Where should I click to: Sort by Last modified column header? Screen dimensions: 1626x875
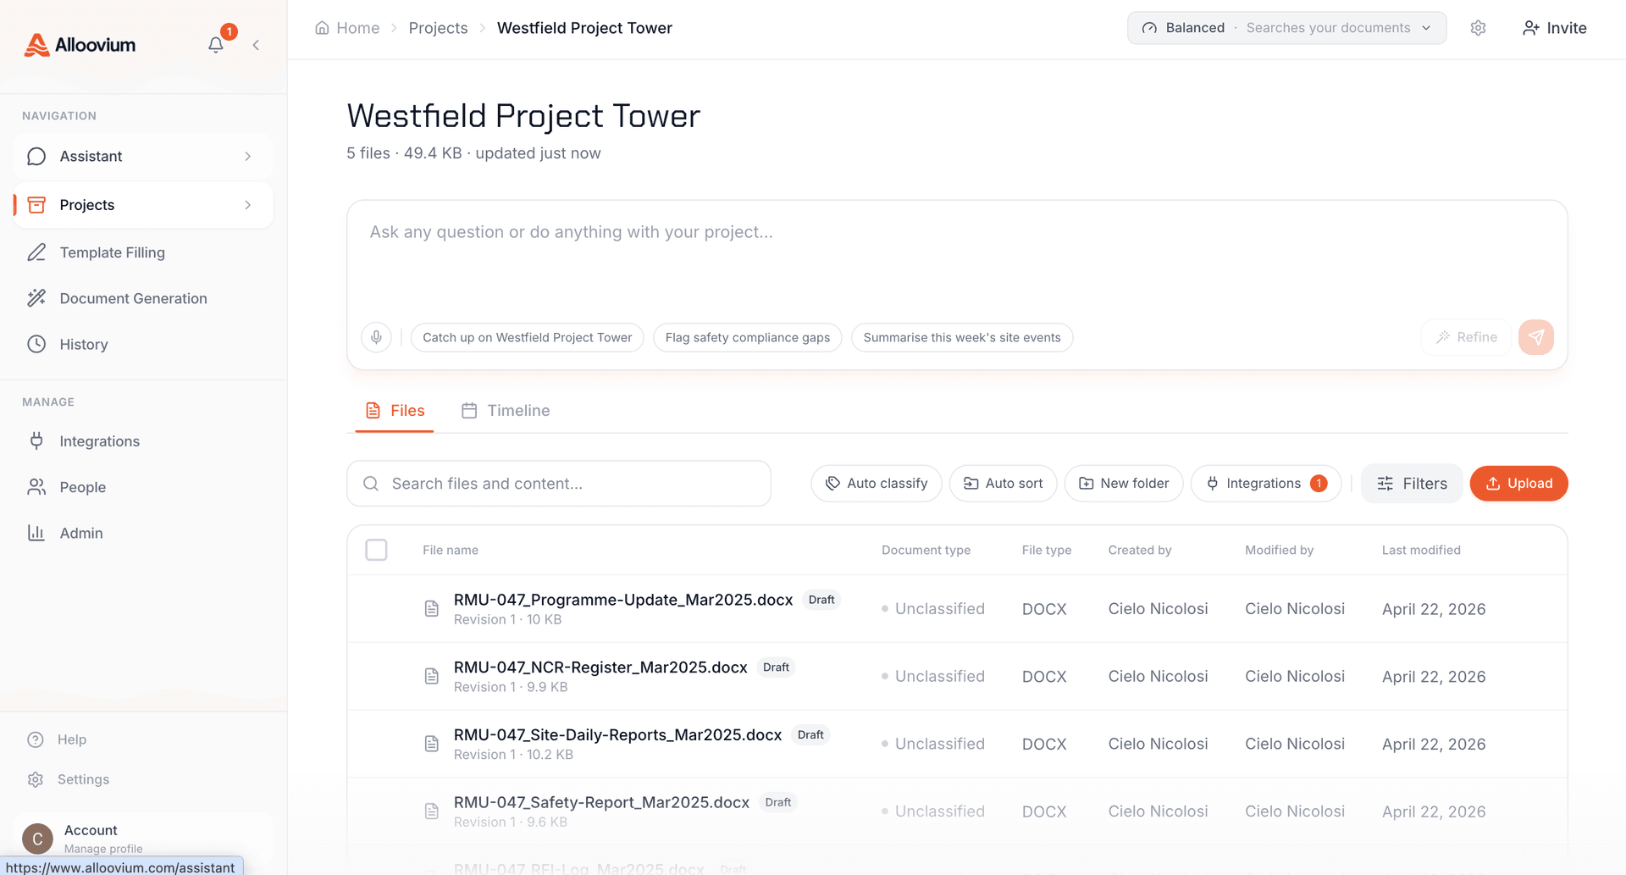tap(1421, 550)
